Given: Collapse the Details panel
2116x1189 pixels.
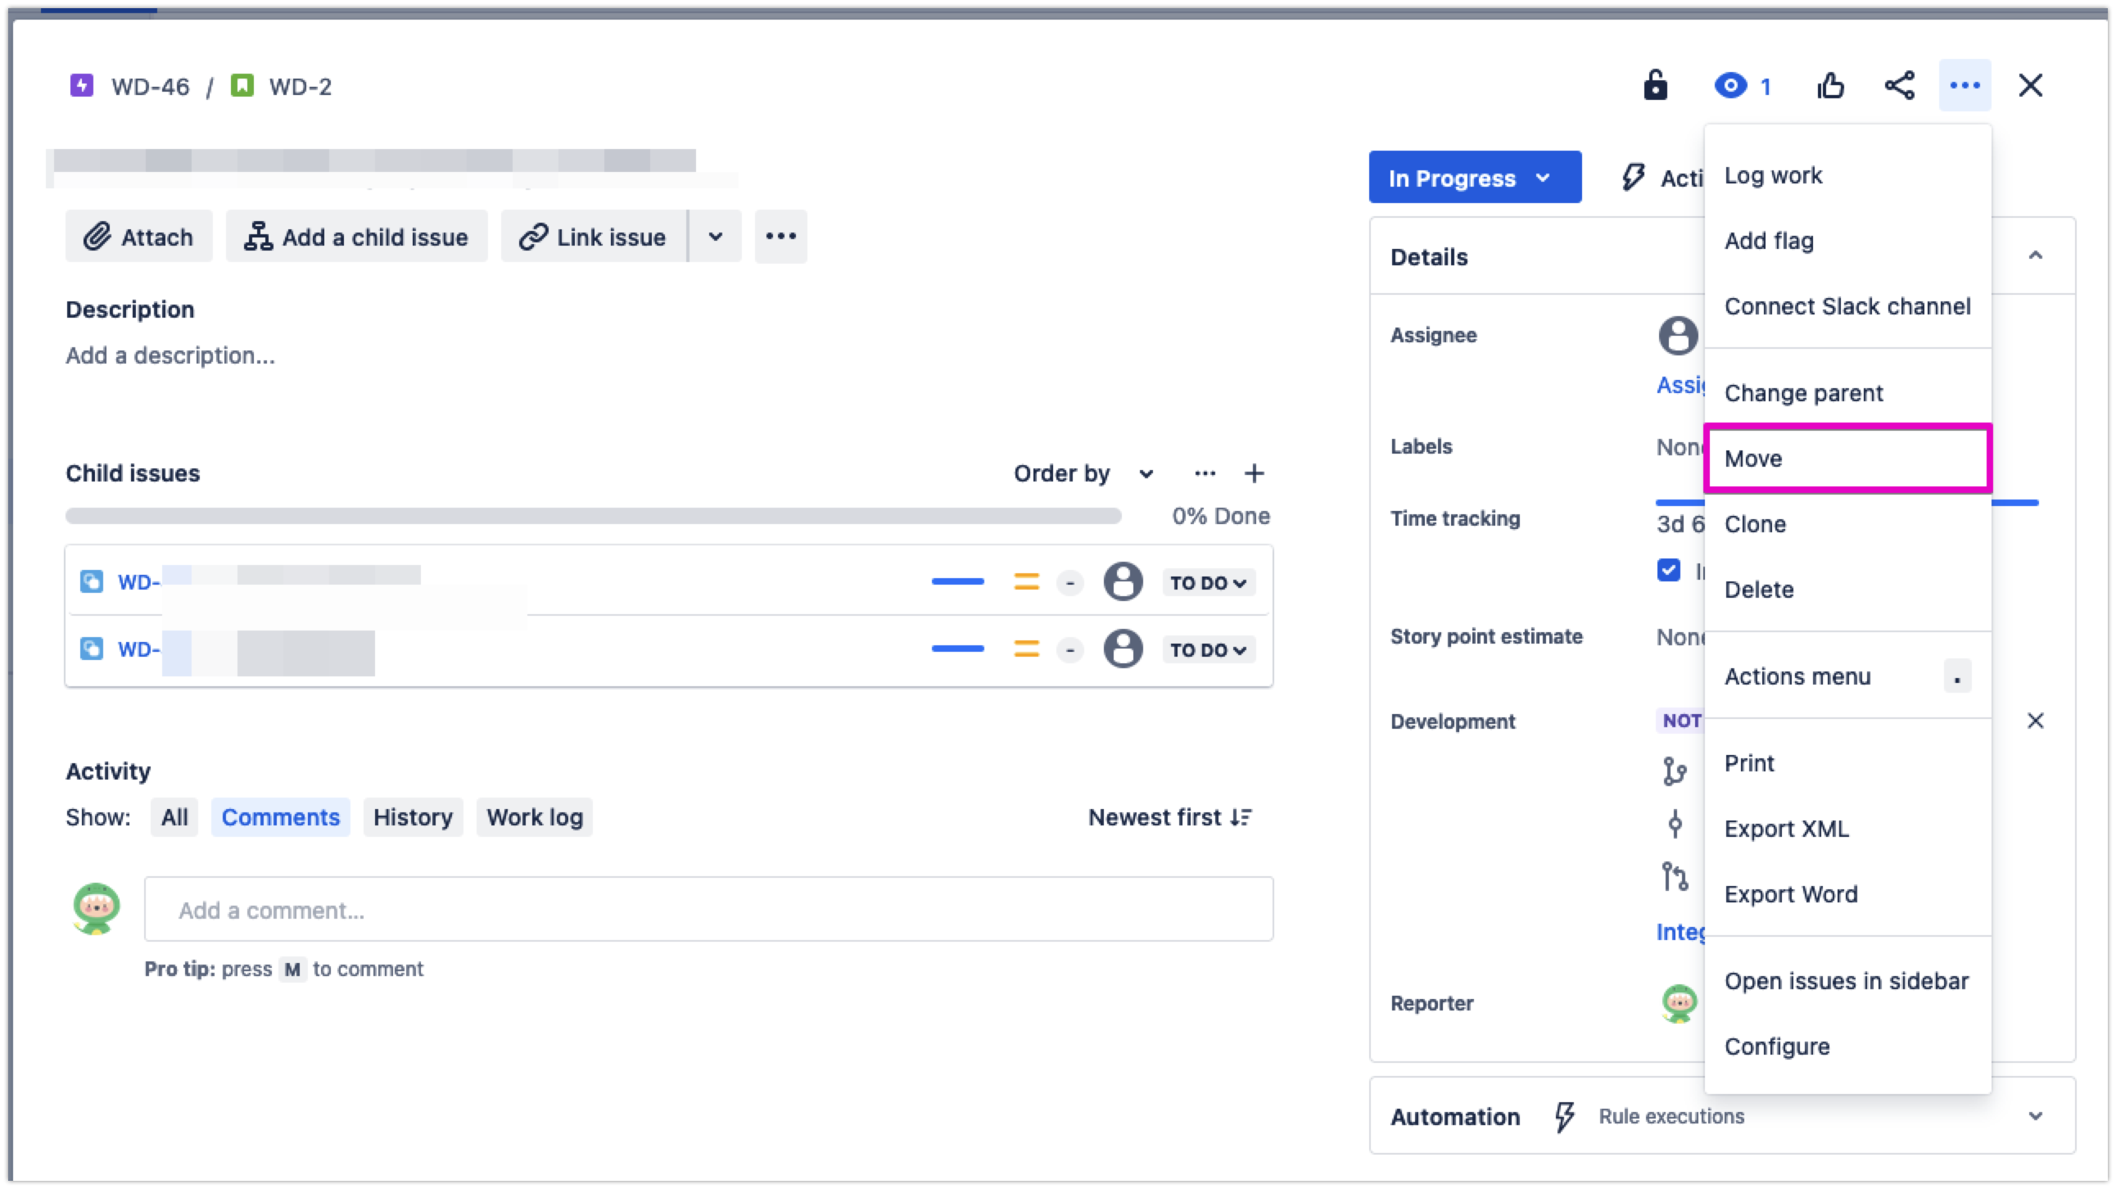Looking at the screenshot, I should point(2037,255).
